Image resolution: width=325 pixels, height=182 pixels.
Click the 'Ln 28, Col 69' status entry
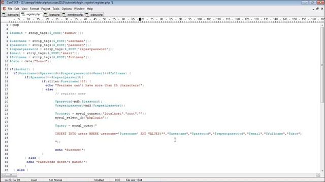12,180
